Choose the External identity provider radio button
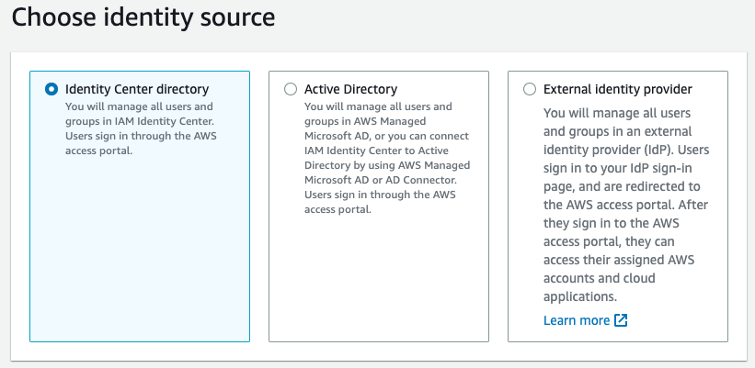Screen dimensions: 755x368 529,90
